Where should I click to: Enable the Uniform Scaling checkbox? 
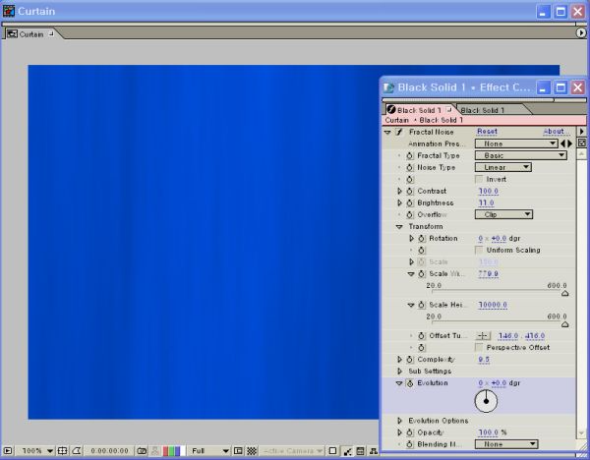pos(479,250)
